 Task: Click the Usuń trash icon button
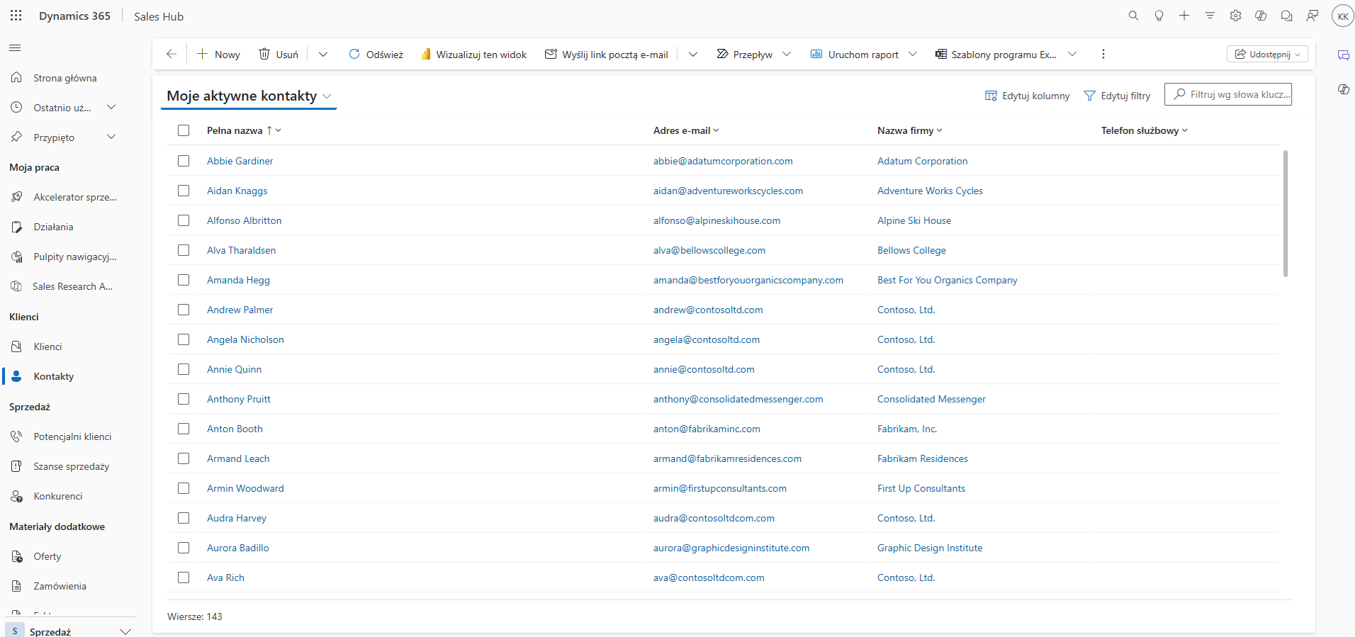pos(279,54)
